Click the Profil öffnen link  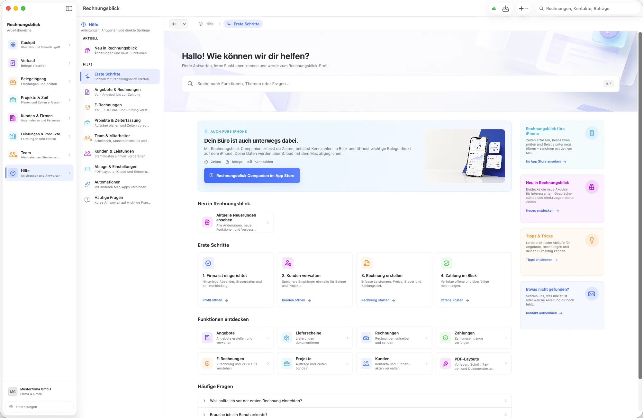click(x=215, y=300)
